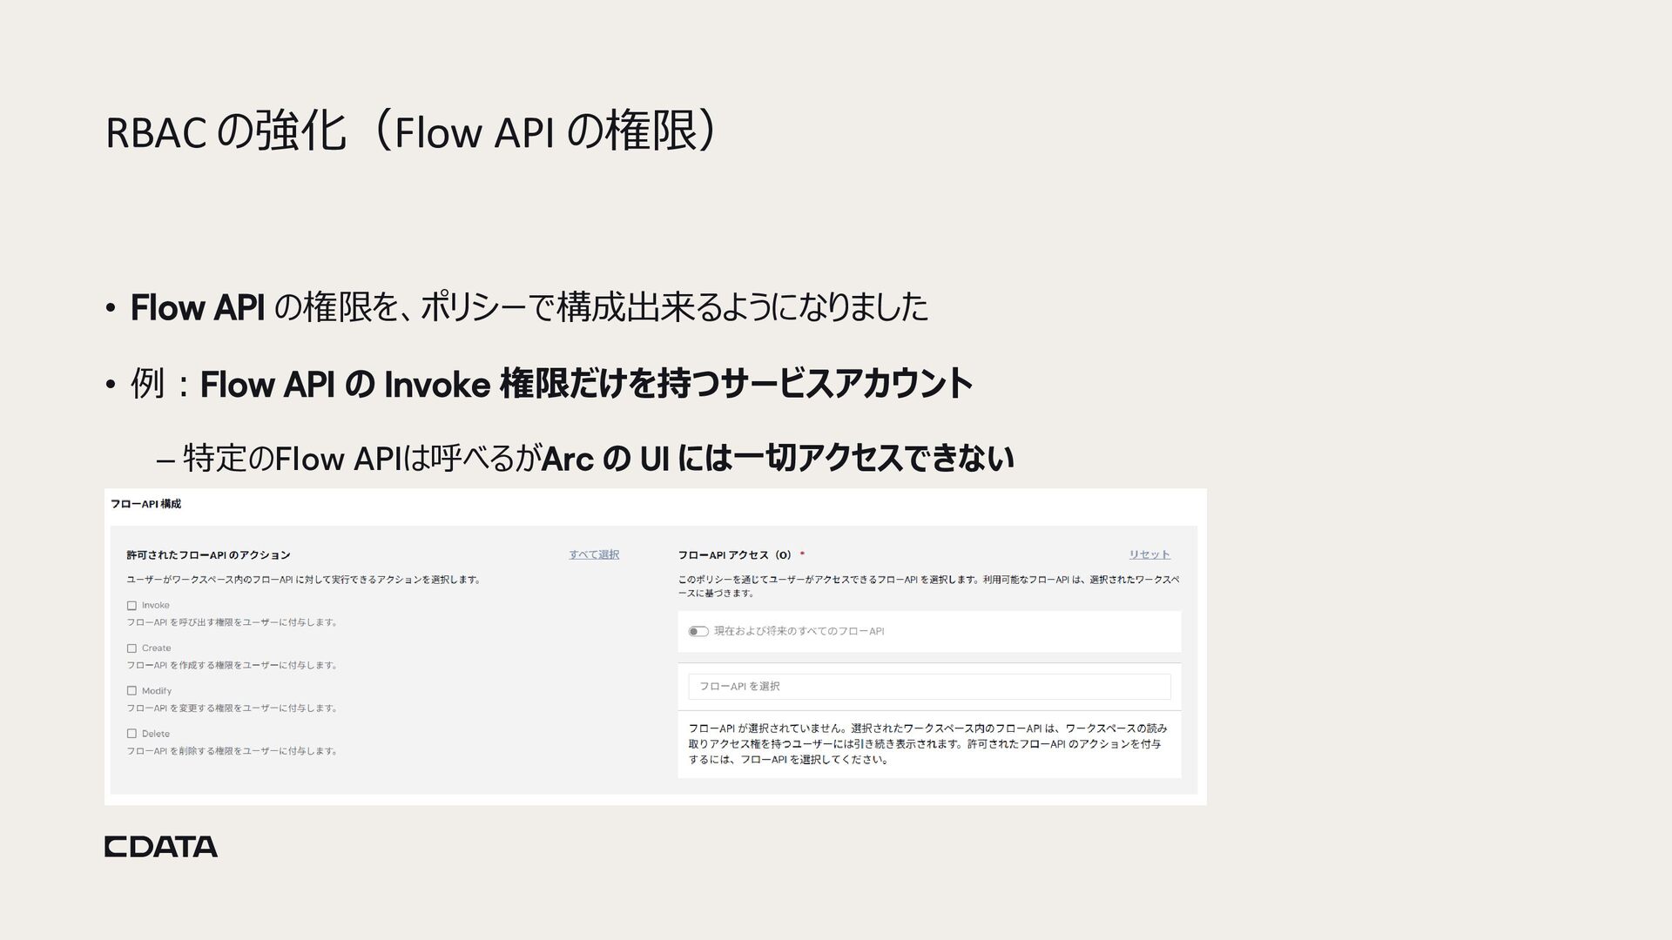
Task: Click the slide title RBAC の強化
Action: point(410,132)
